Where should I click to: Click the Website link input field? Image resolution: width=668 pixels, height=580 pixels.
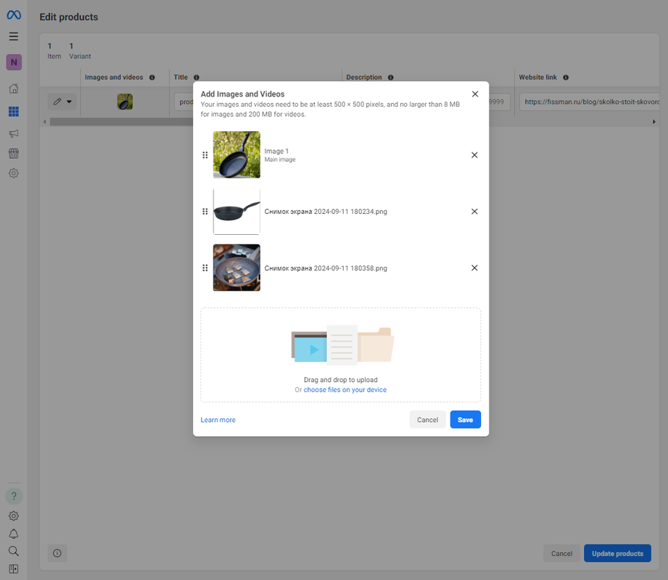click(590, 101)
